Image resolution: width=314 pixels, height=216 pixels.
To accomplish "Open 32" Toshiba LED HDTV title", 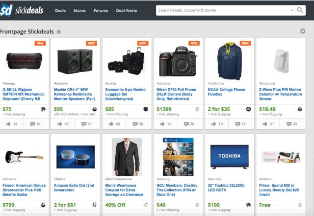I will [x=226, y=188].
